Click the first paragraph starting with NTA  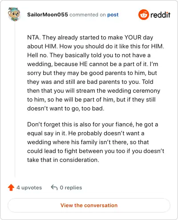click(x=96, y=73)
